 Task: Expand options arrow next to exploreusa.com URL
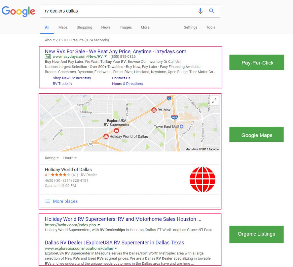pyautogui.click(x=116, y=248)
